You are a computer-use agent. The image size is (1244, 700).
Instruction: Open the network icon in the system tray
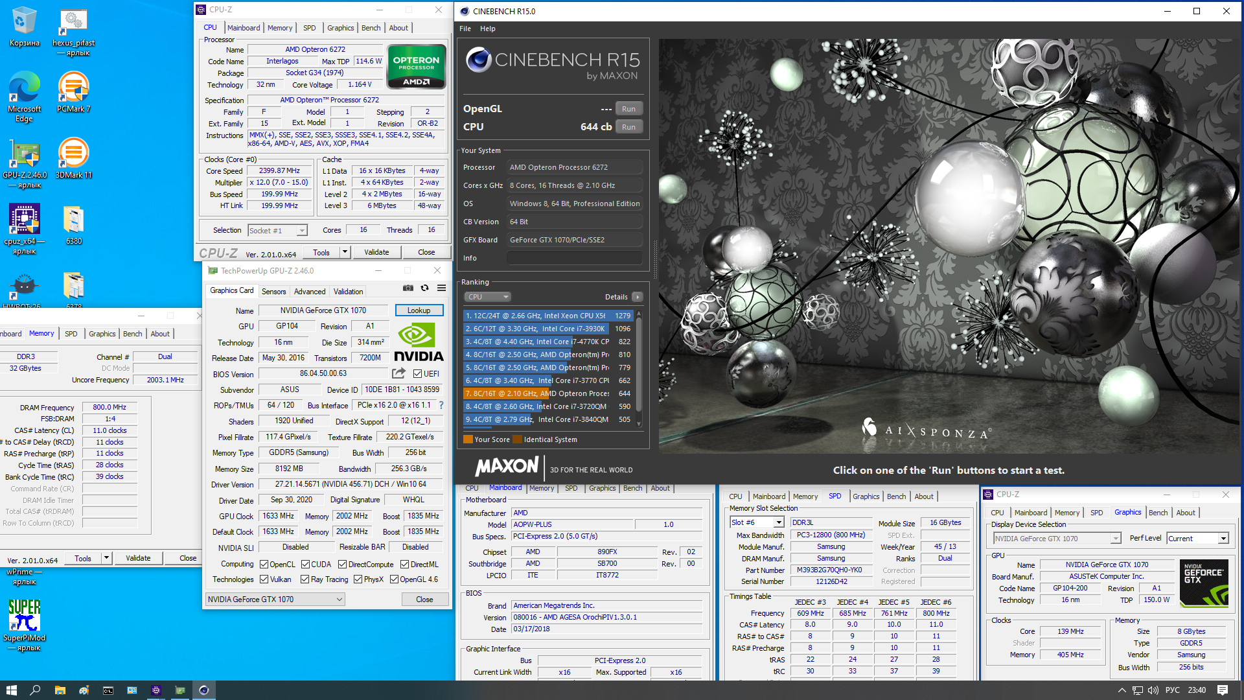point(1137,690)
